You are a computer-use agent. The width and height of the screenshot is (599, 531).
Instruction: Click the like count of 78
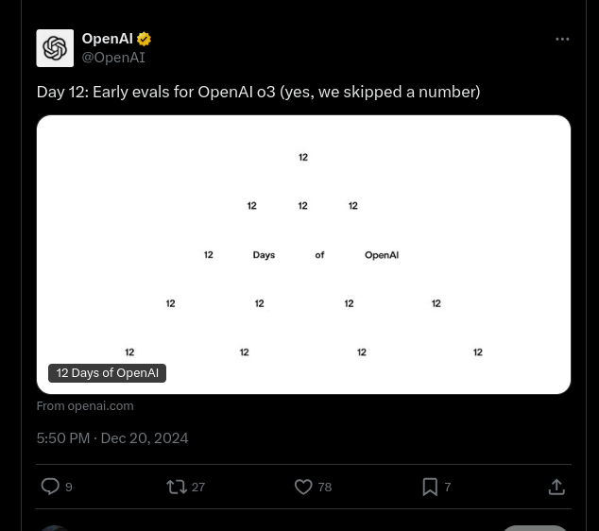coord(325,488)
